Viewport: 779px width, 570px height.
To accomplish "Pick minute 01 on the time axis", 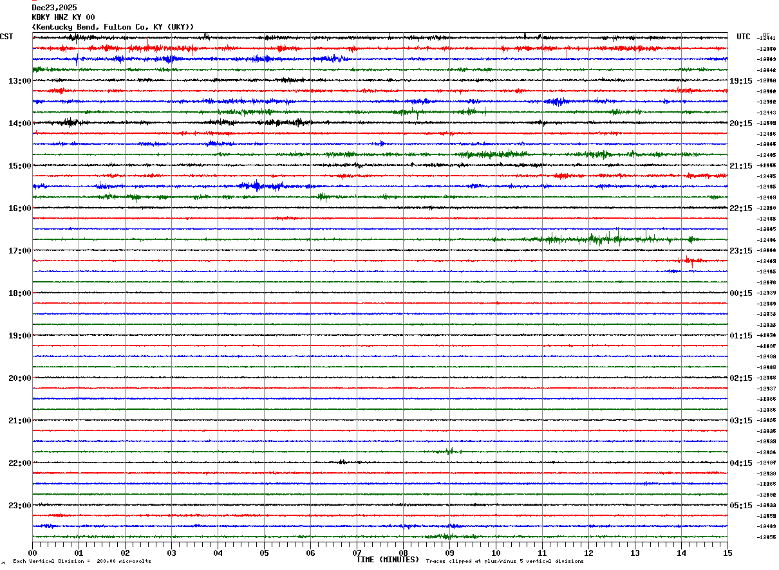I will 79,553.
